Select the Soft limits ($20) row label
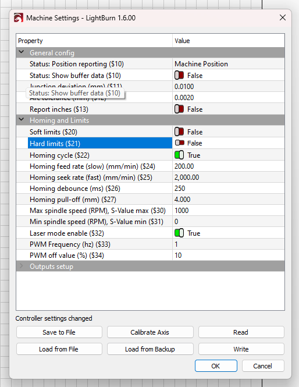Viewport: 299px width, 387px height. pyautogui.click(x=54, y=132)
